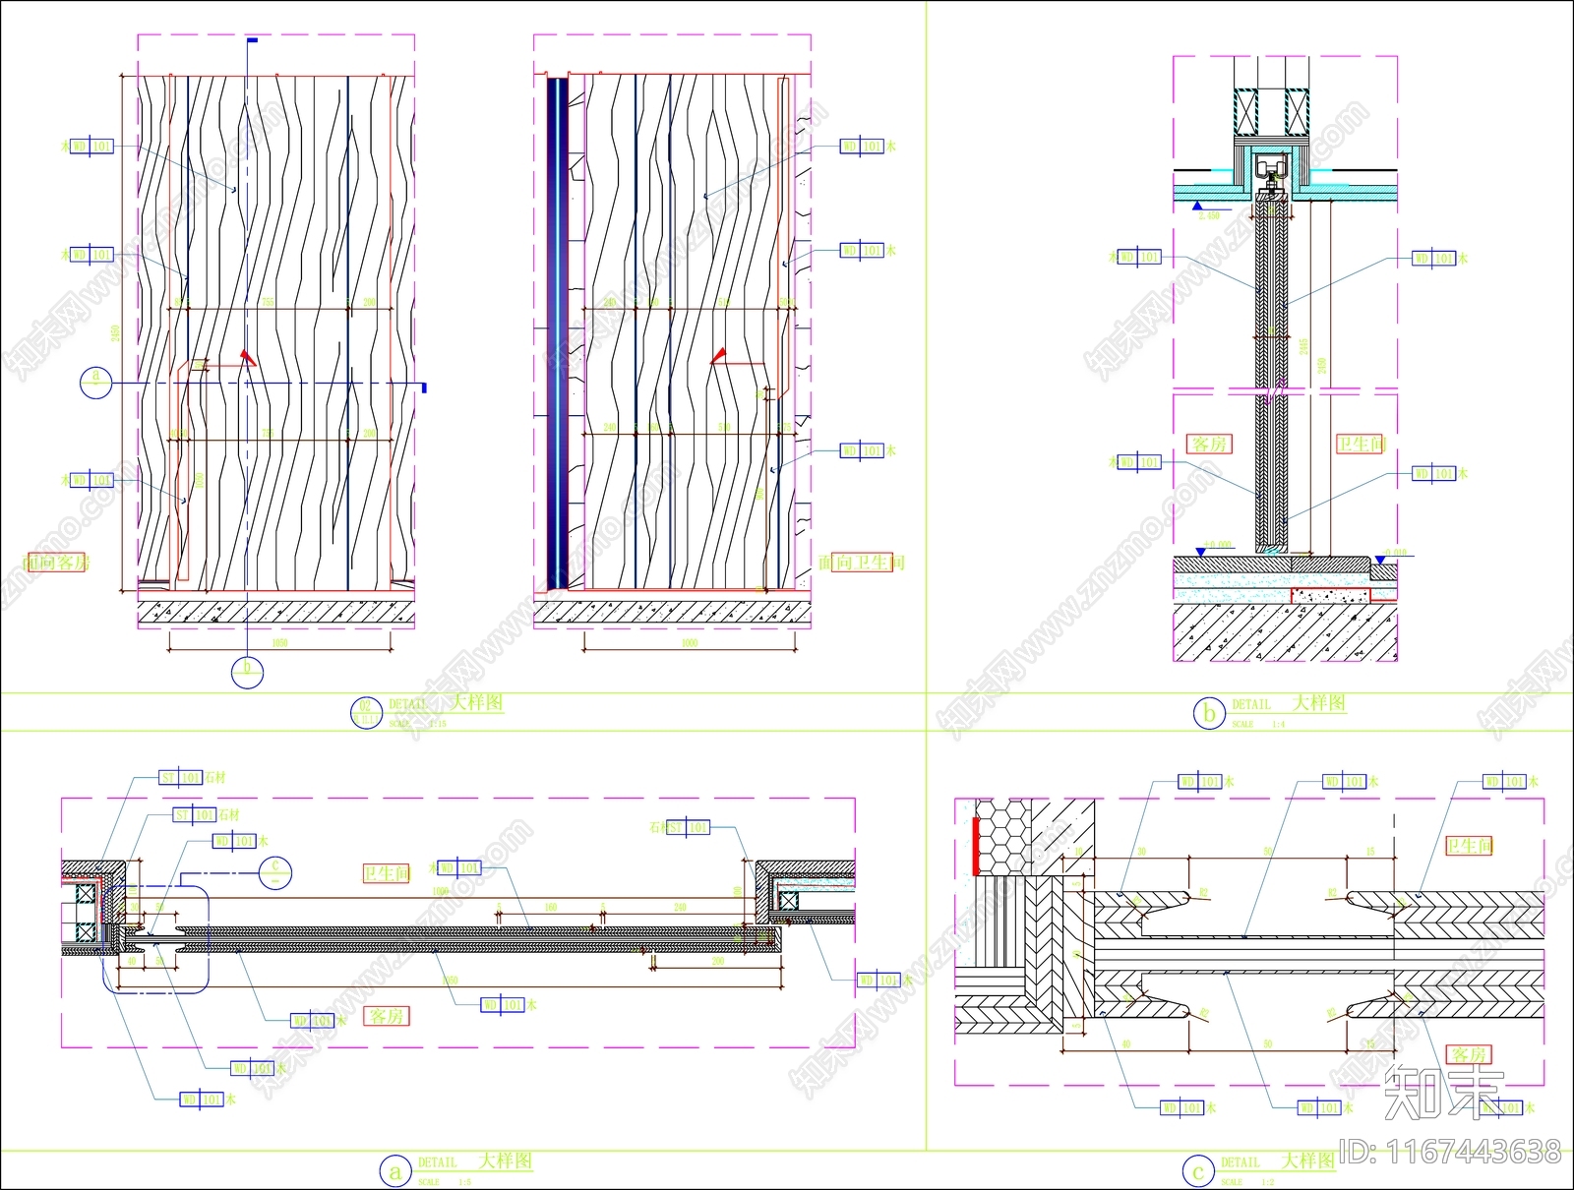Screen dimensions: 1574x1190
Task: Click the blue flag marker atop the left elevation
Action: [x=252, y=41]
